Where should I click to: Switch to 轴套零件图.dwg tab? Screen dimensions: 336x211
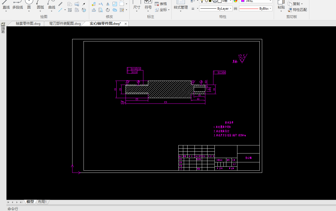(x=28, y=24)
